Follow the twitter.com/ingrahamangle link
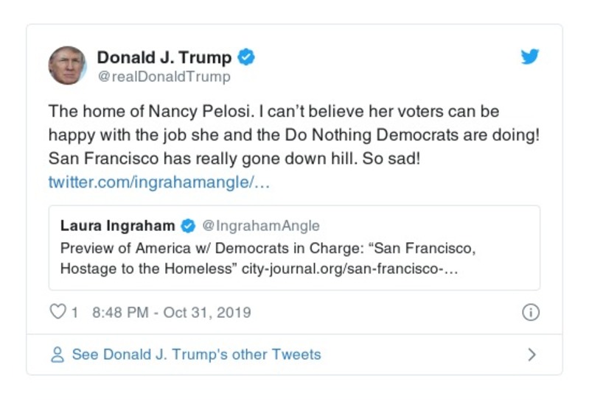The height and width of the screenshot is (412, 589). pyautogui.click(x=159, y=182)
